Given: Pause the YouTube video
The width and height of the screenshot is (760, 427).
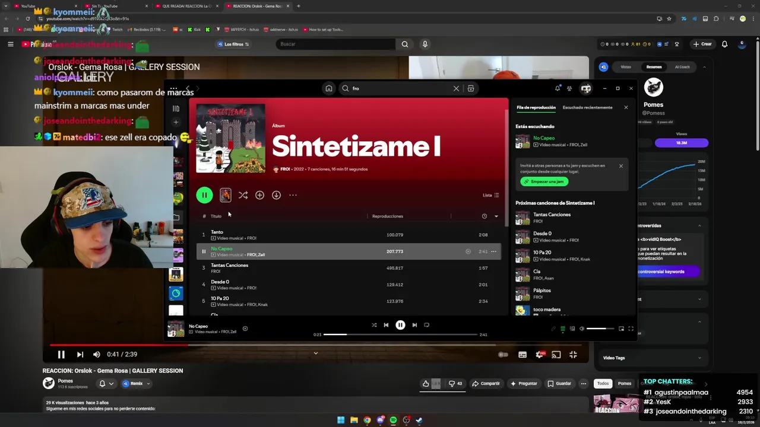Looking at the screenshot, I should click(x=61, y=355).
